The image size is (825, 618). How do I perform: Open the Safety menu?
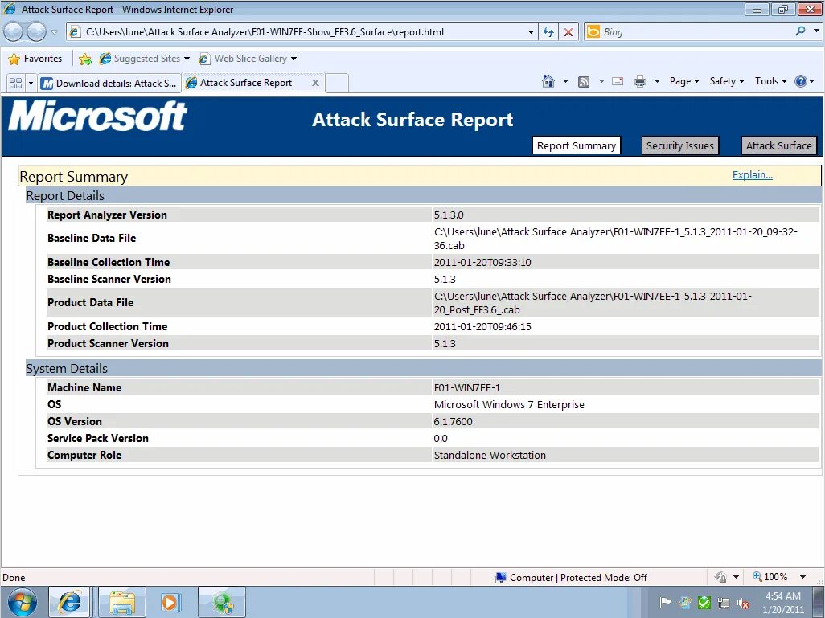click(x=727, y=81)
